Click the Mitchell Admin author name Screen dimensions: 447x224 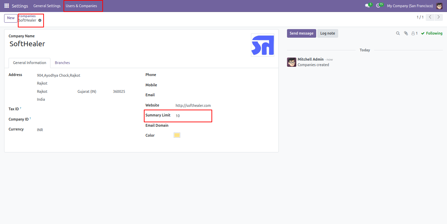click(310, 59)
